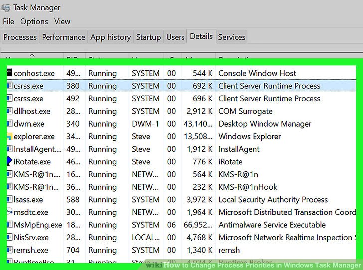Click the dwm.exe process icon
363x270 pixels.
pos(9,124)
